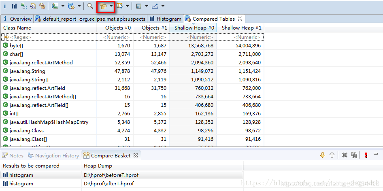
Task: Open the heap dump Overview info icon
Action: [4, 6]
